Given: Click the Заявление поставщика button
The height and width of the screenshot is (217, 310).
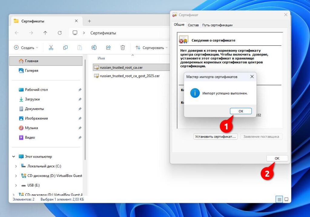Looking at the screenshot, I should click(x=261, y=137).
